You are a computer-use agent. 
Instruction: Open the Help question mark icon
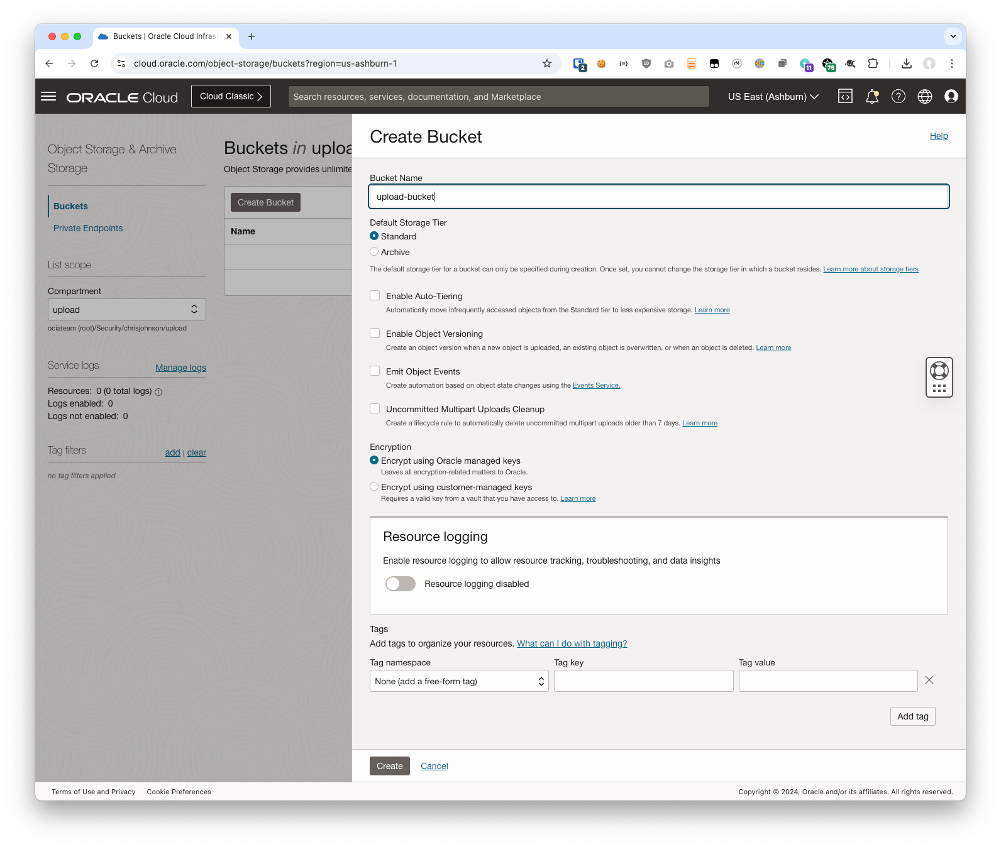(x=899, y=96)
